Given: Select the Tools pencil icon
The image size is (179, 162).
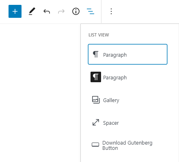Looking at the screenshot, I should (x=32, y=11).
